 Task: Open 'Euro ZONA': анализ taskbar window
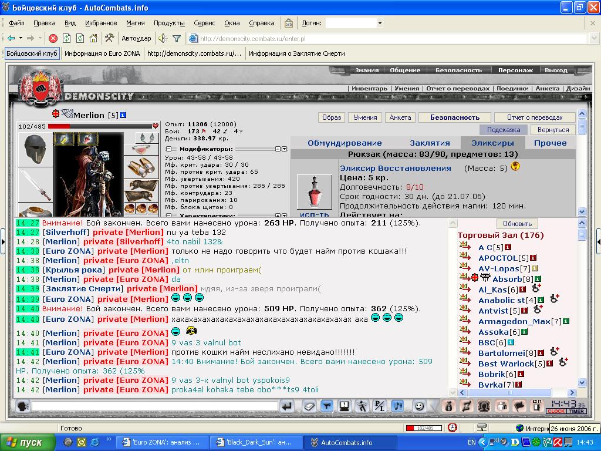(161, 443)
